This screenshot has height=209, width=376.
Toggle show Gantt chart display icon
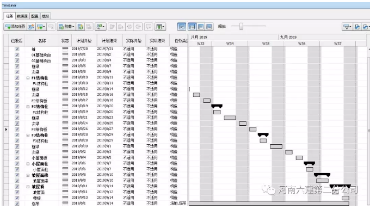[x=182, y=26]
